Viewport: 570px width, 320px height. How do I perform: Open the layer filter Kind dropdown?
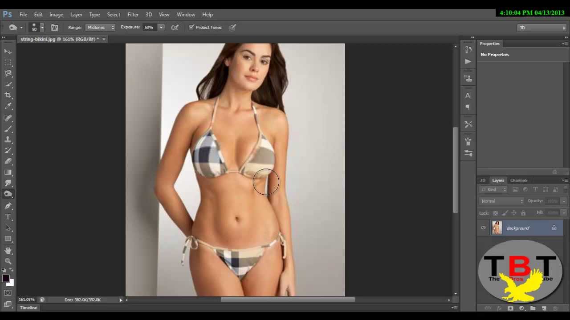[493, 189]
